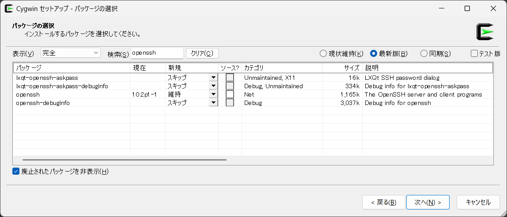
Task: Click 'LXQt SSH password dialog' description
Action: pos(402,78)
